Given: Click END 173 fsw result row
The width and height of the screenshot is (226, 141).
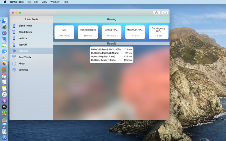Looking at the screenshot, I should 111,49.
